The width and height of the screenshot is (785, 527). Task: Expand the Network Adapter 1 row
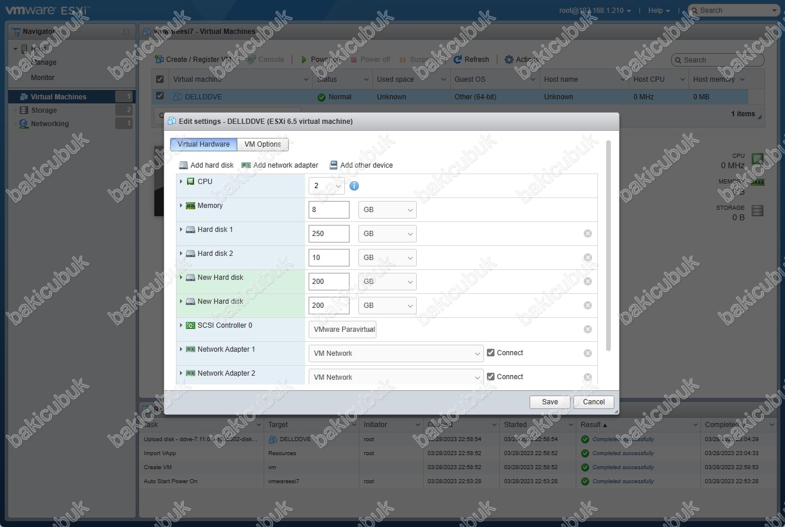pos(181,349)
